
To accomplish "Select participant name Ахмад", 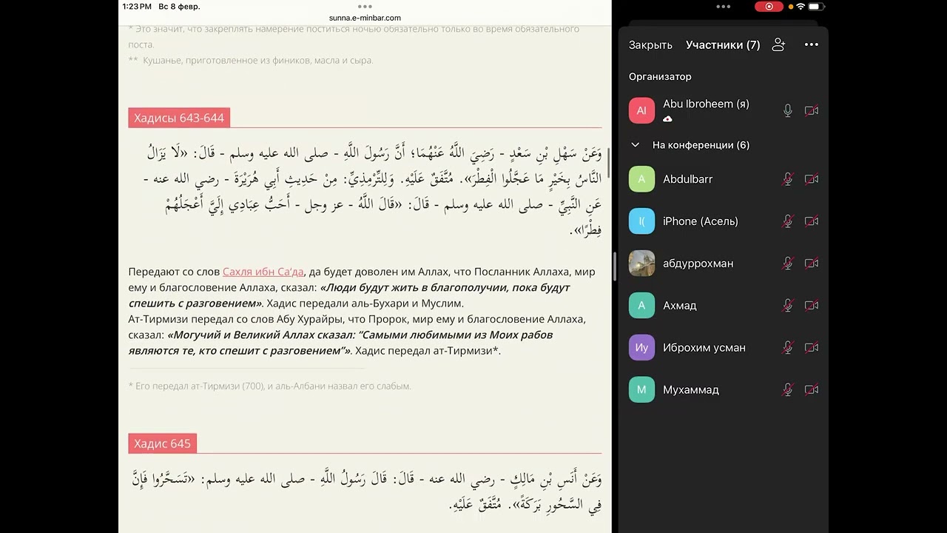I will [680, 306].
